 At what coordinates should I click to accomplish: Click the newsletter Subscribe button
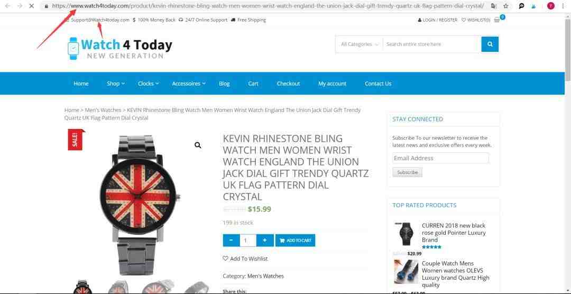(x=408, y=172)
